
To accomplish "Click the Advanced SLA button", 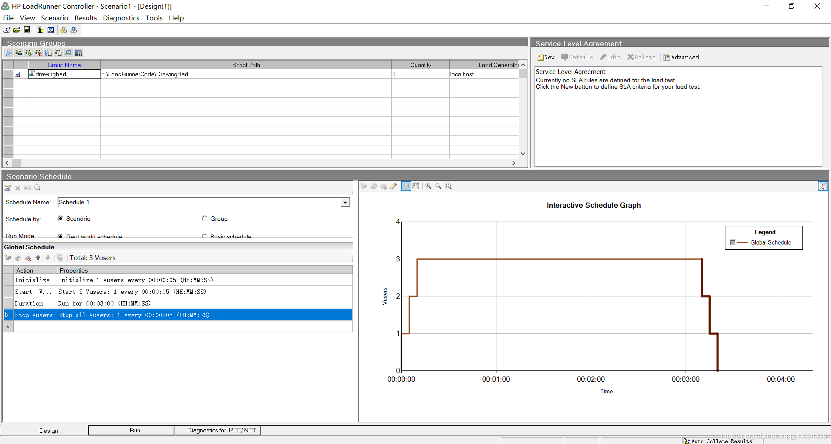I will coord(681,57).
